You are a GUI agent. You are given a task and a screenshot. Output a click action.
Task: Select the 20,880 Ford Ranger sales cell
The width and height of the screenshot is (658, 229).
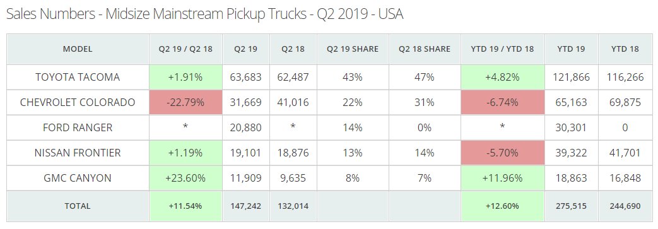click(x=246, y=127)
